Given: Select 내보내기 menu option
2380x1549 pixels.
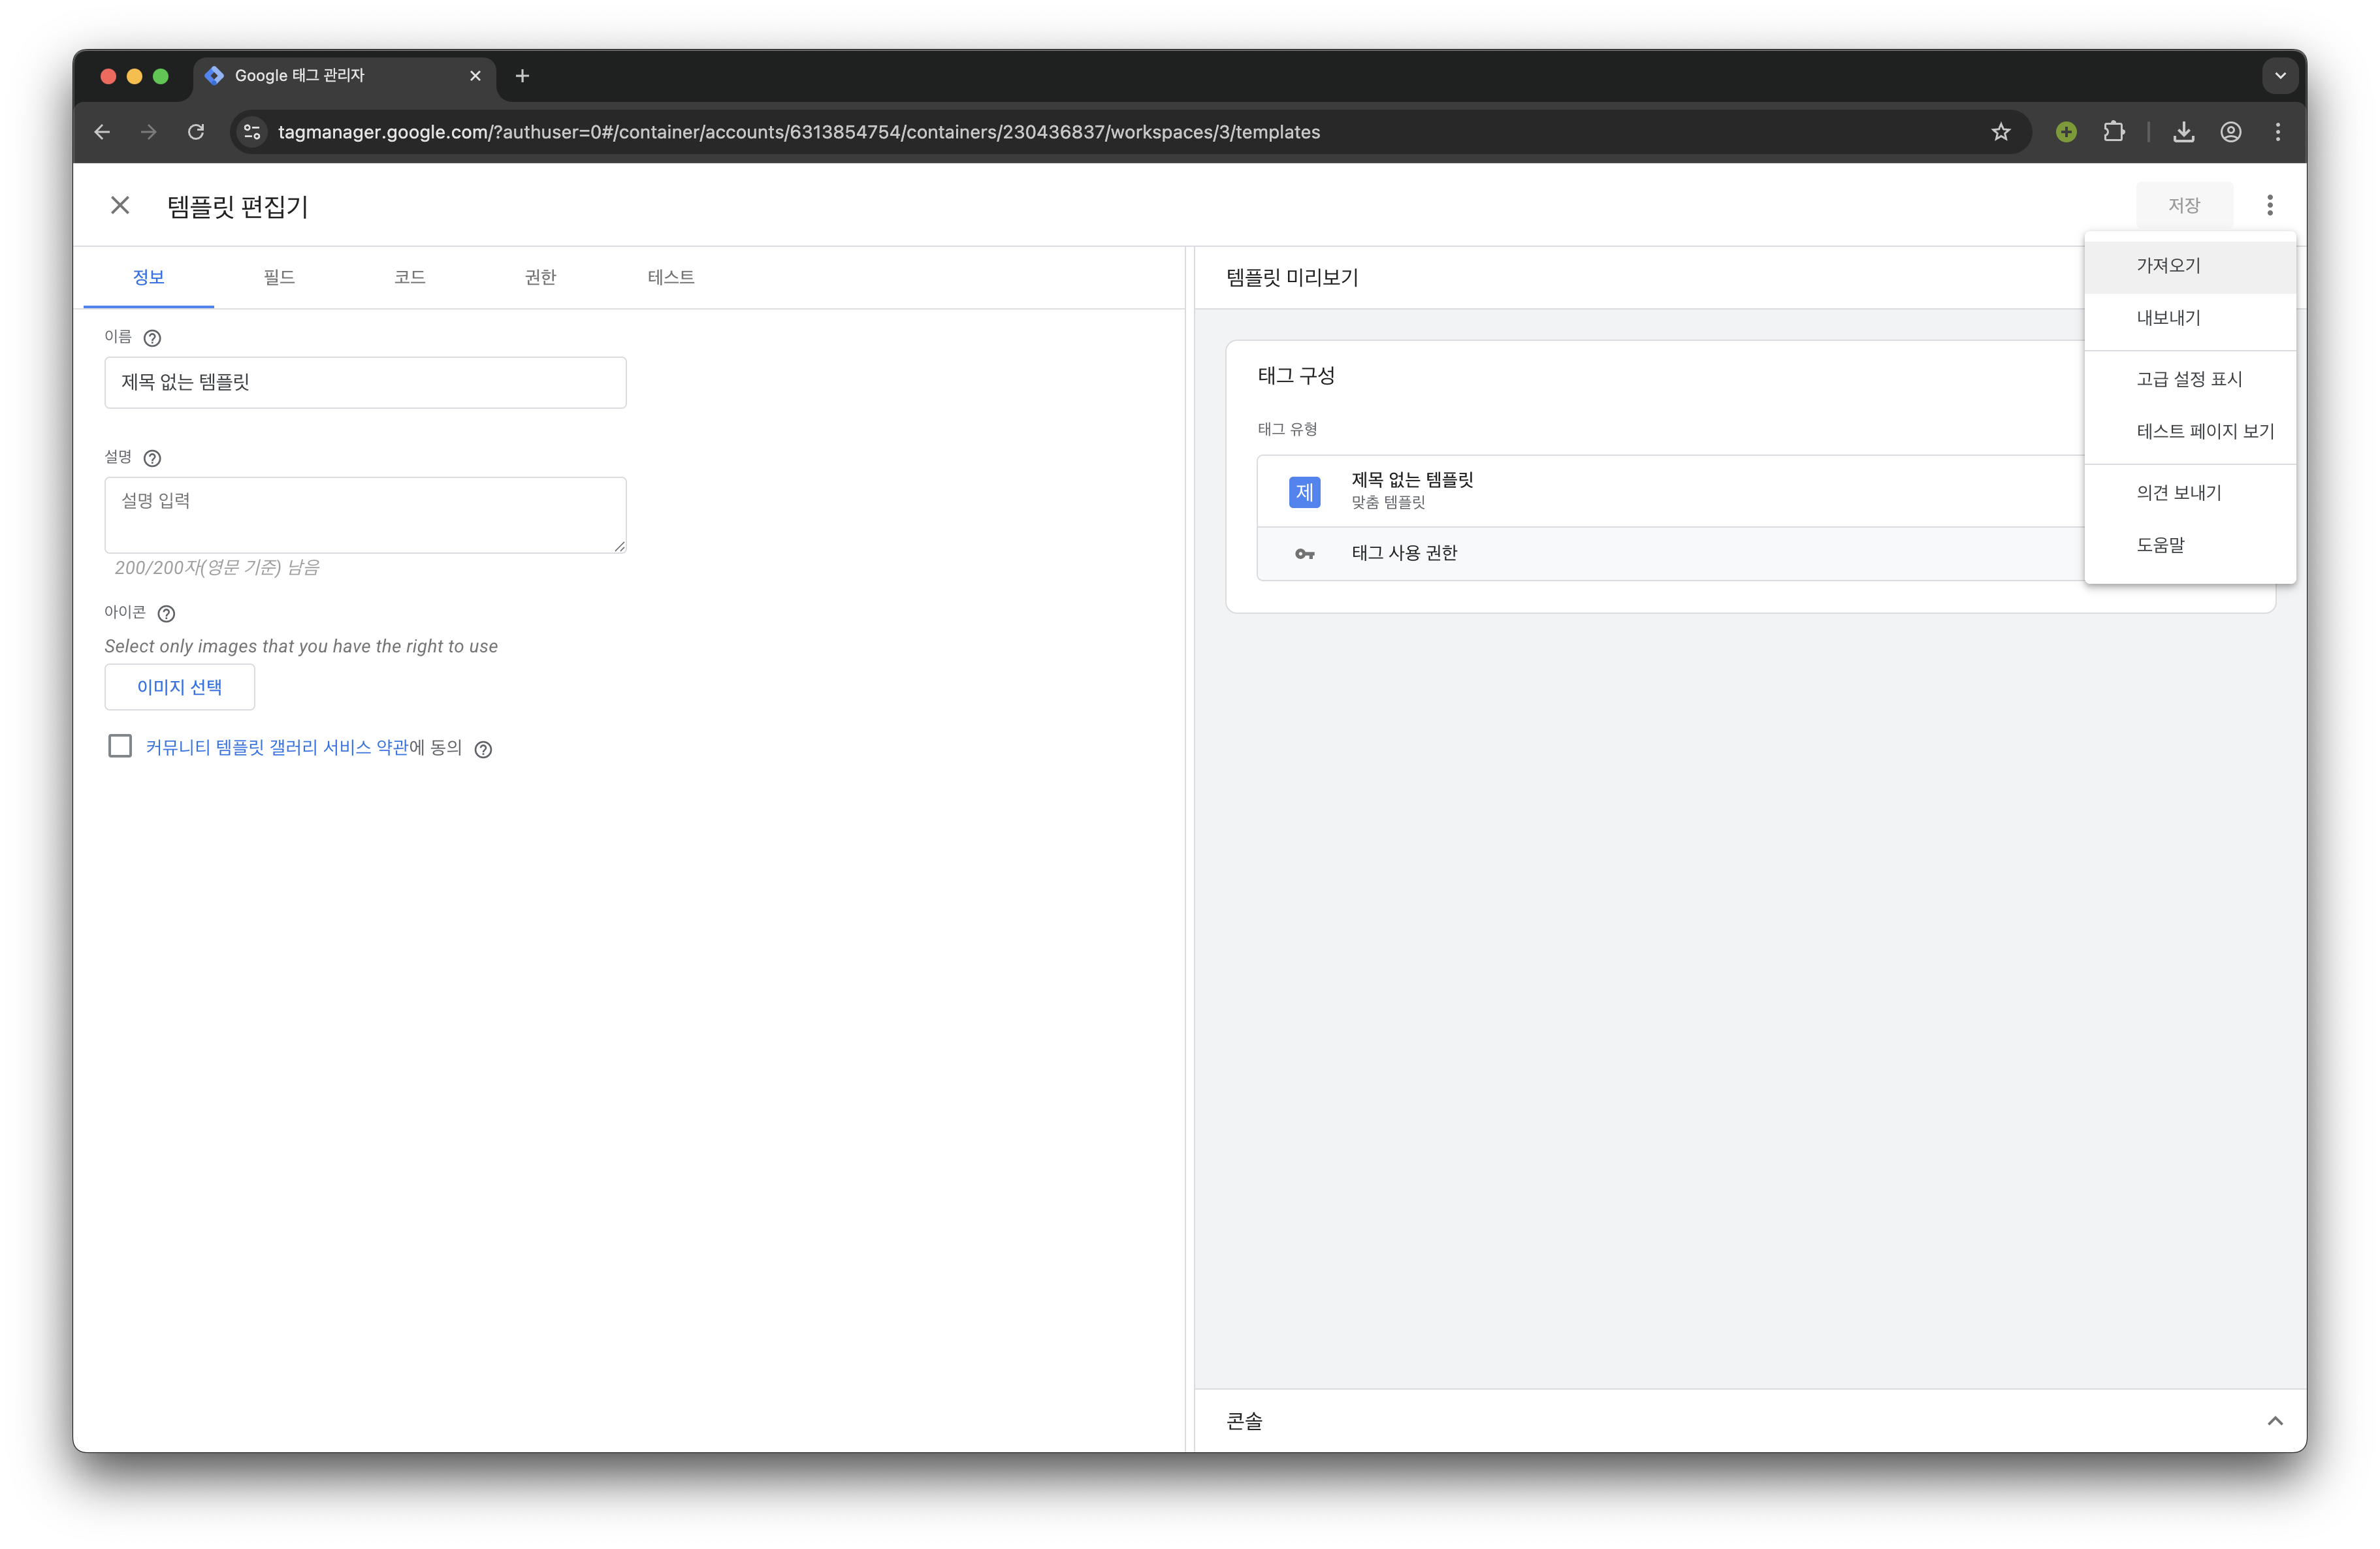Looking at the screenshot, I should 2168,318.
